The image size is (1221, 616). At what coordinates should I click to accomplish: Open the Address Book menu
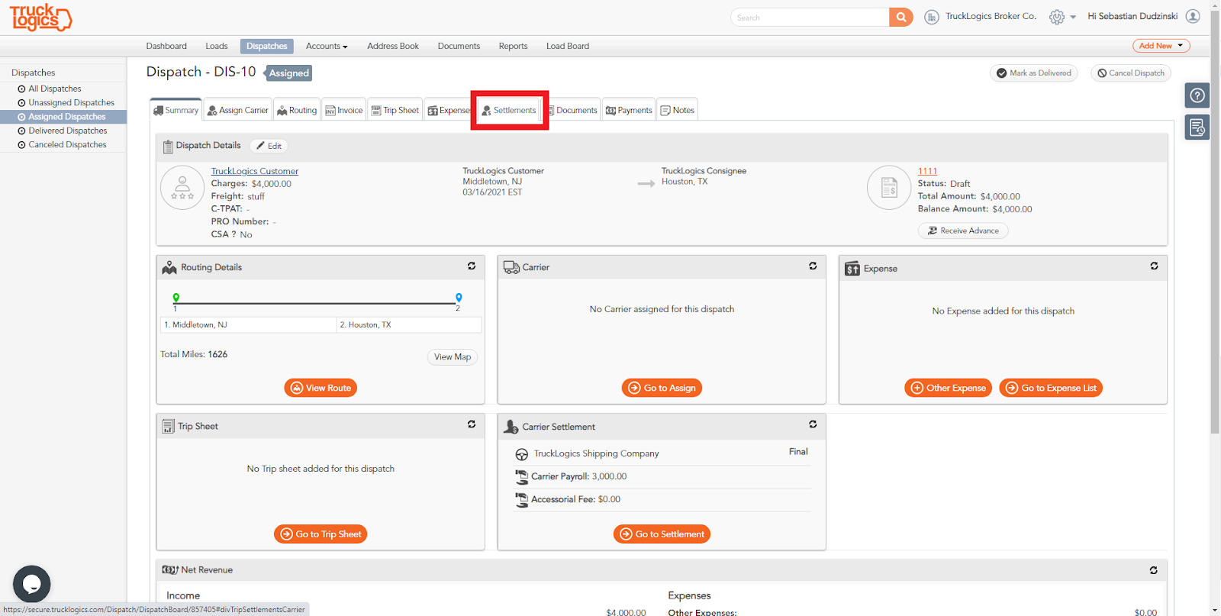[x=393, y=47]
